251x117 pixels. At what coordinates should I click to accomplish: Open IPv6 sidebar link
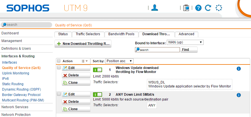pyautogui.click(x=5, y=79)
